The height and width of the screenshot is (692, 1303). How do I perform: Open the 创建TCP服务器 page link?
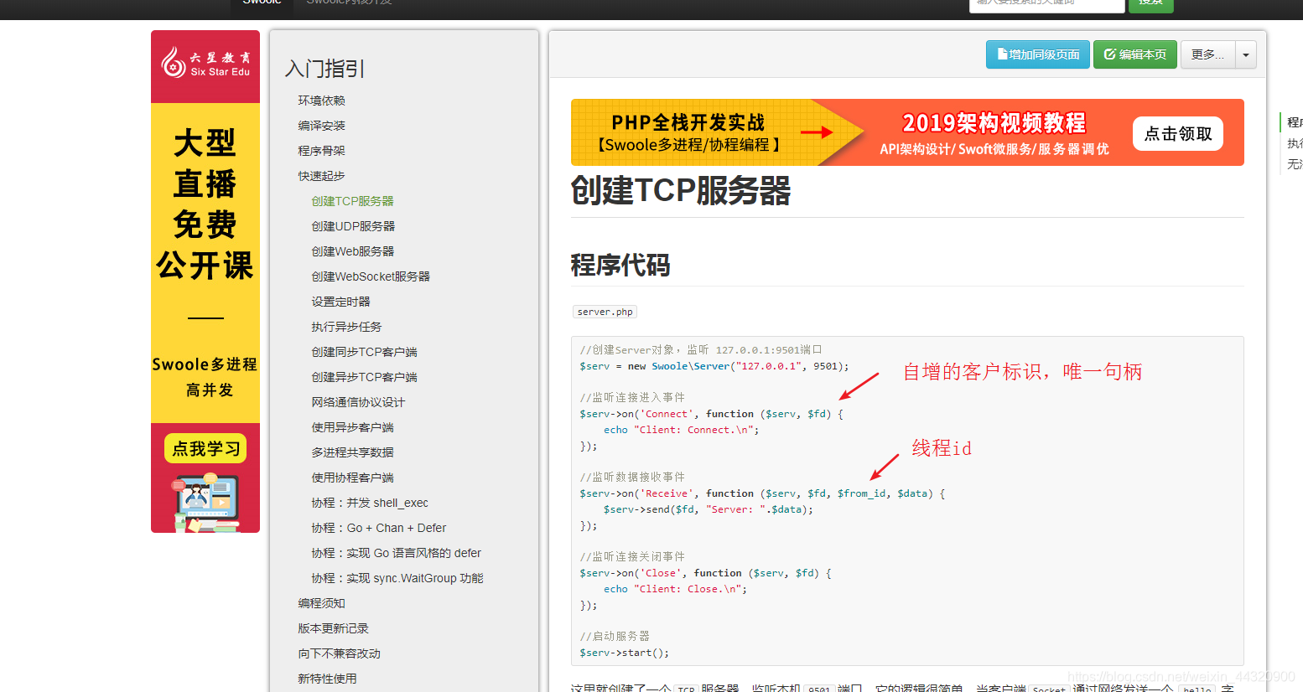tap(352, 201)
